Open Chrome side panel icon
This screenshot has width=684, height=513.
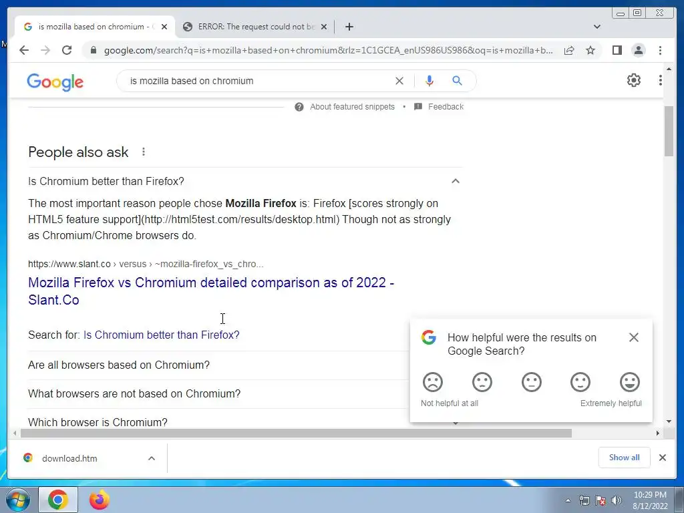tap(617, 50)
